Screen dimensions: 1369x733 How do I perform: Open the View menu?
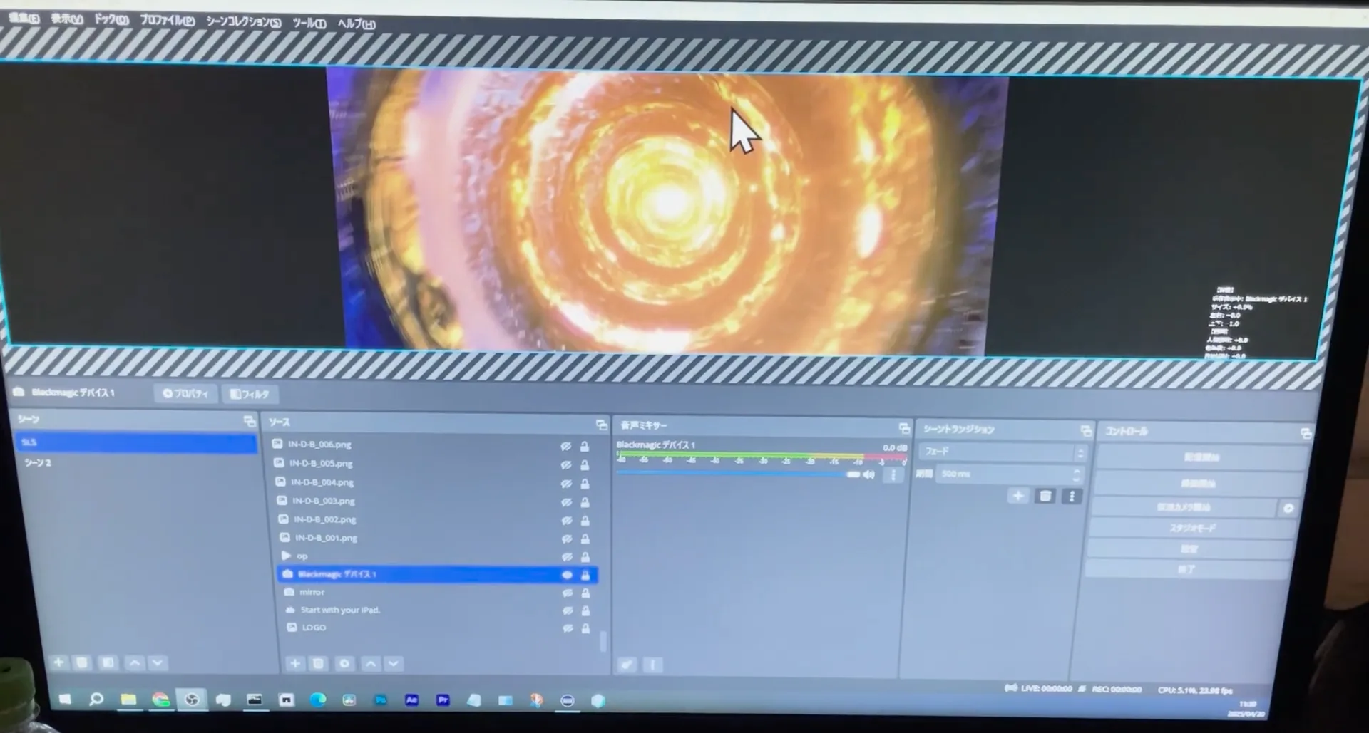click(x=66, y=19)
